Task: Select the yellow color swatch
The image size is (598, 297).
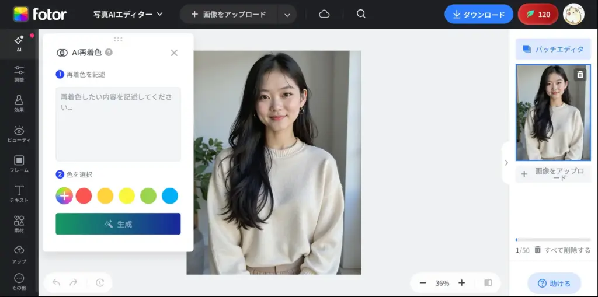Action: (x=127, y=196)
